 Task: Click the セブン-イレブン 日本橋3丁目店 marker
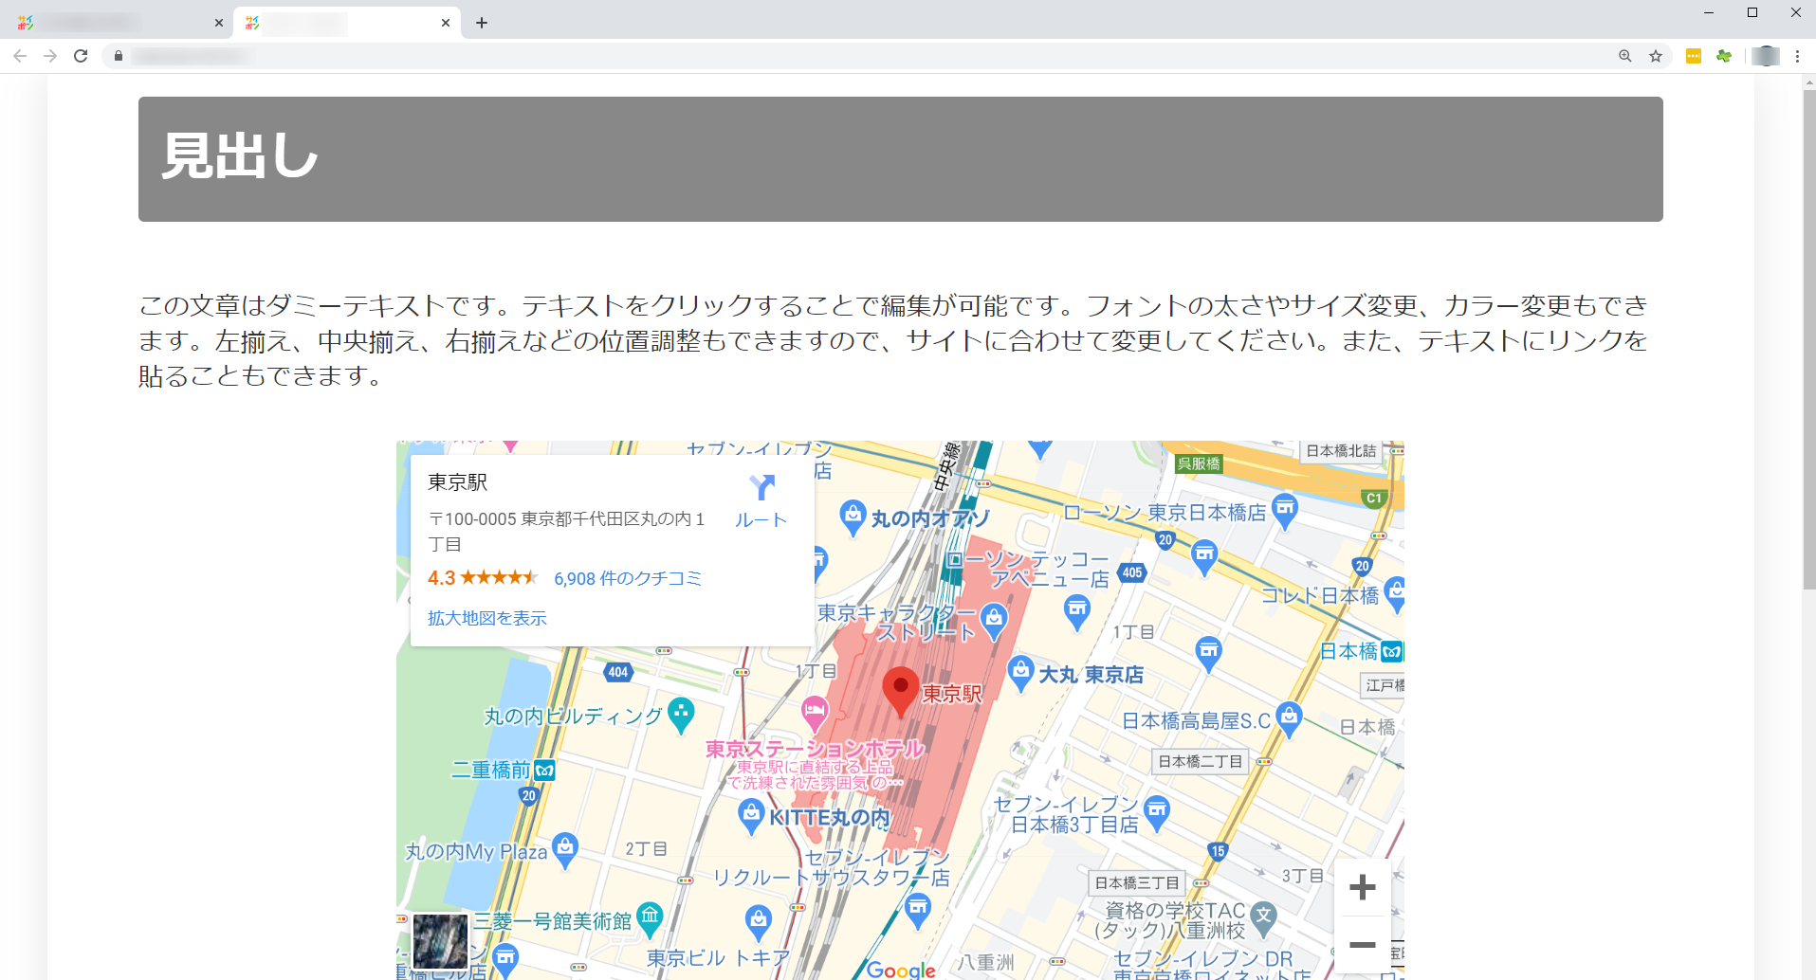click(x=1157, y=812)
